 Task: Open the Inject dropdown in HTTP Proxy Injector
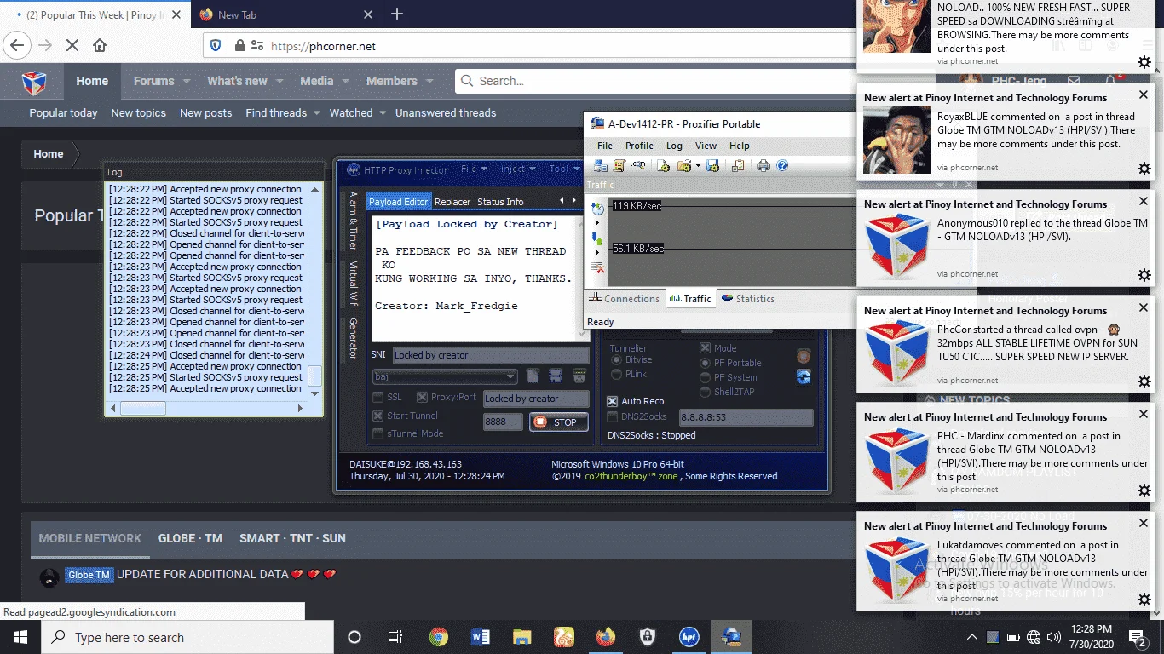pos(517,169)
